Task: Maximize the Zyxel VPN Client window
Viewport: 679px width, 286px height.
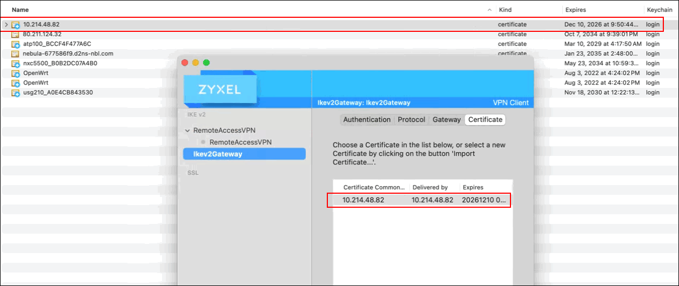Action: 206,63
